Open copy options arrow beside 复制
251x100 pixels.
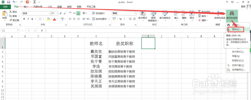click(19, 16)
